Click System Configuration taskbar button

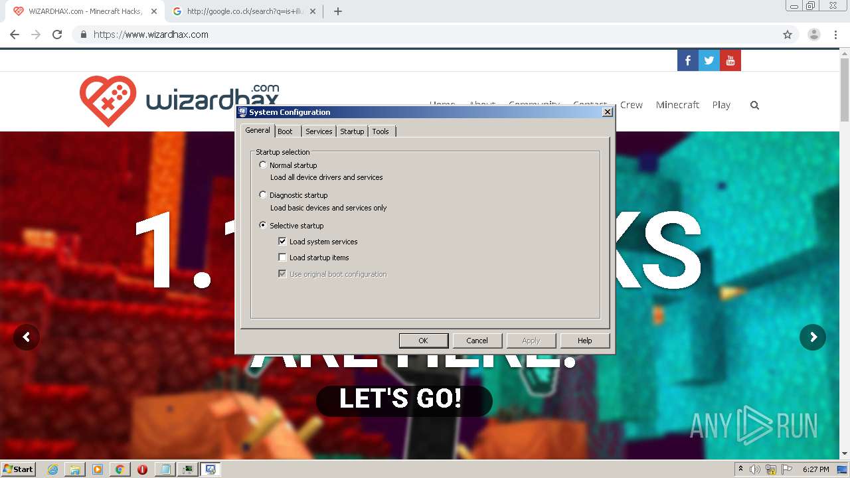pyautogui.click(x=211, y=469)
